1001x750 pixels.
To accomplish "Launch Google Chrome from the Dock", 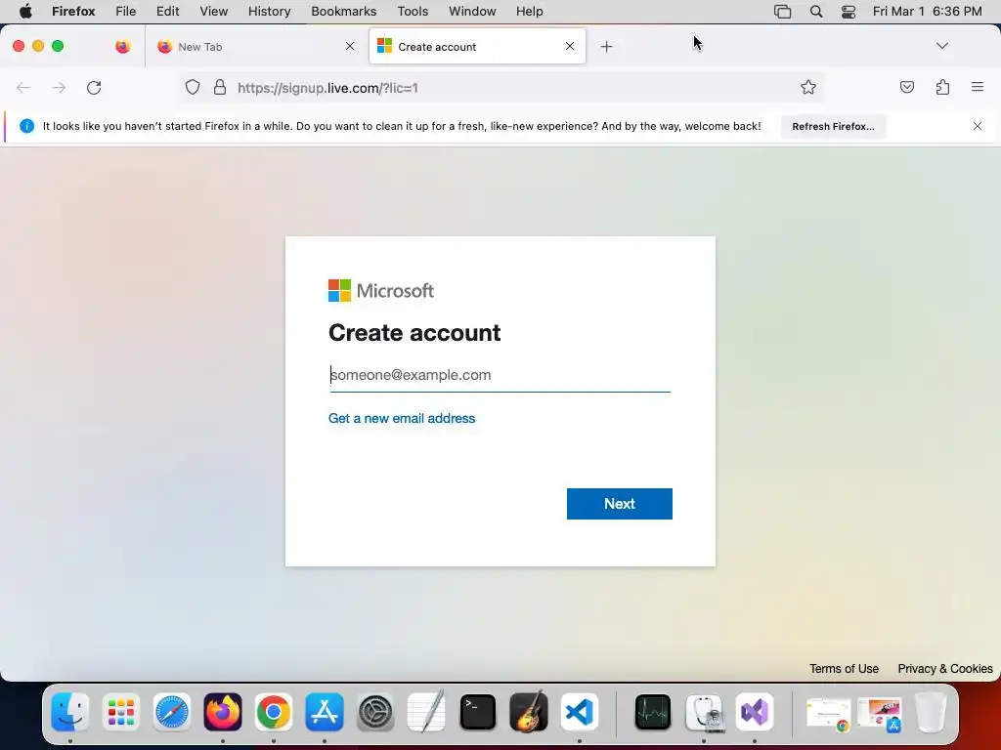I will (274, 712).
